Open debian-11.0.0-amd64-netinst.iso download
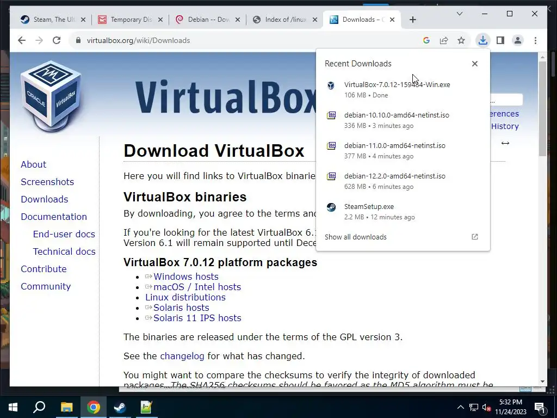Viewport: 557px width, 418px height. pyautogui.click(x=403, y=151)
